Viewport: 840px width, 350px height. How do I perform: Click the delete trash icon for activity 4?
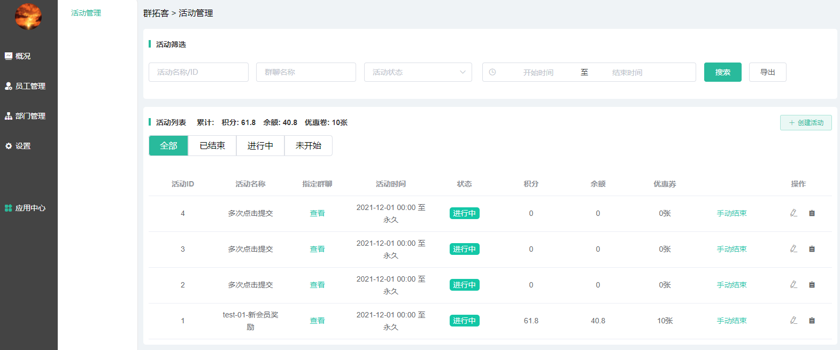pyautogui.click(x=812, y=213)
